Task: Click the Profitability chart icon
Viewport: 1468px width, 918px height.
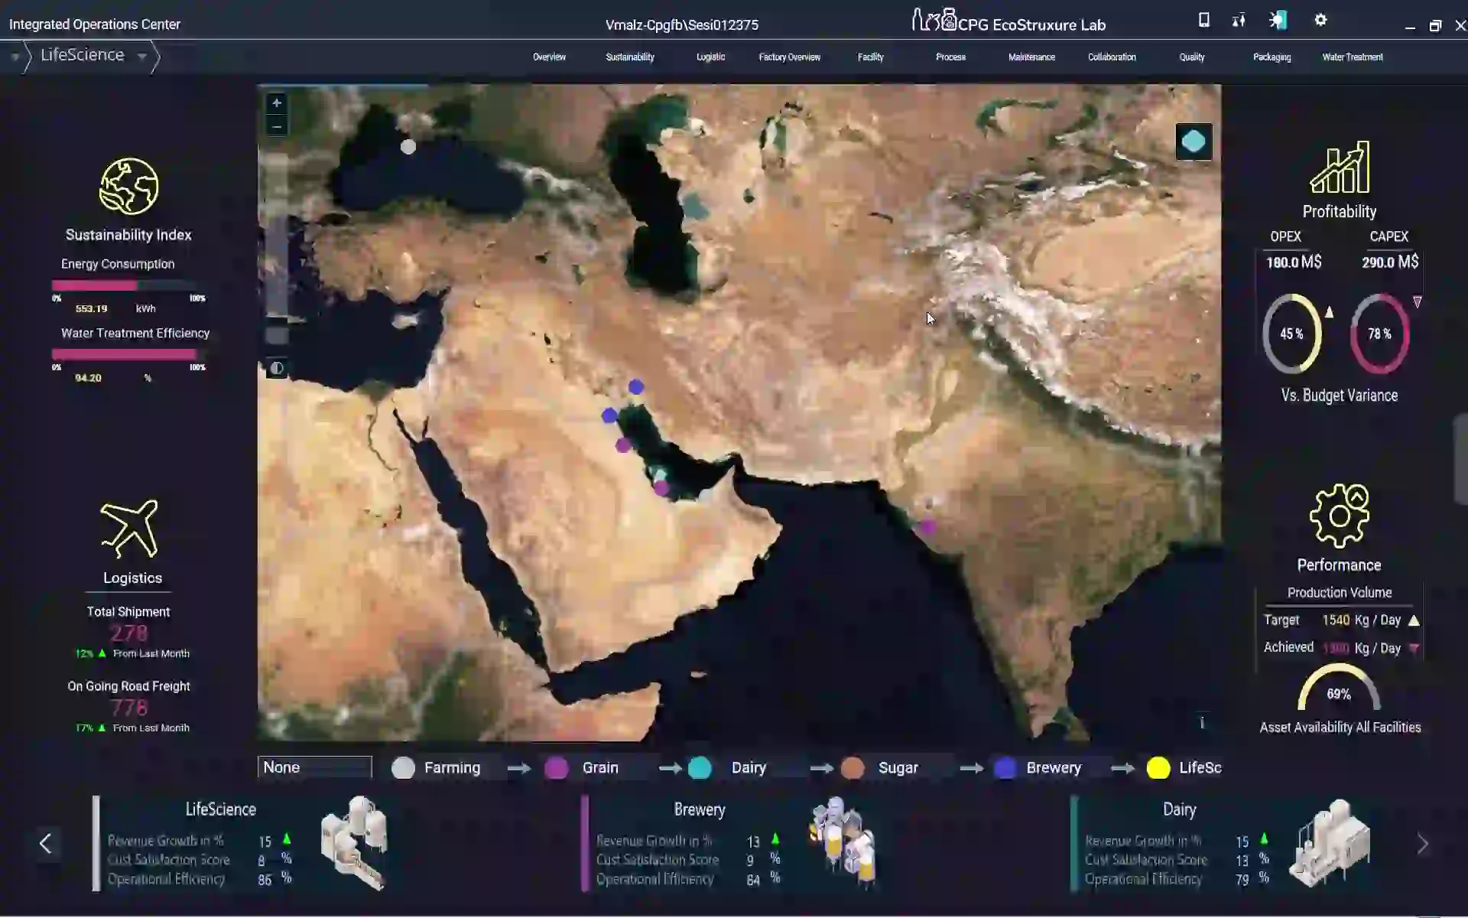Action: [x=1340, y=167]
